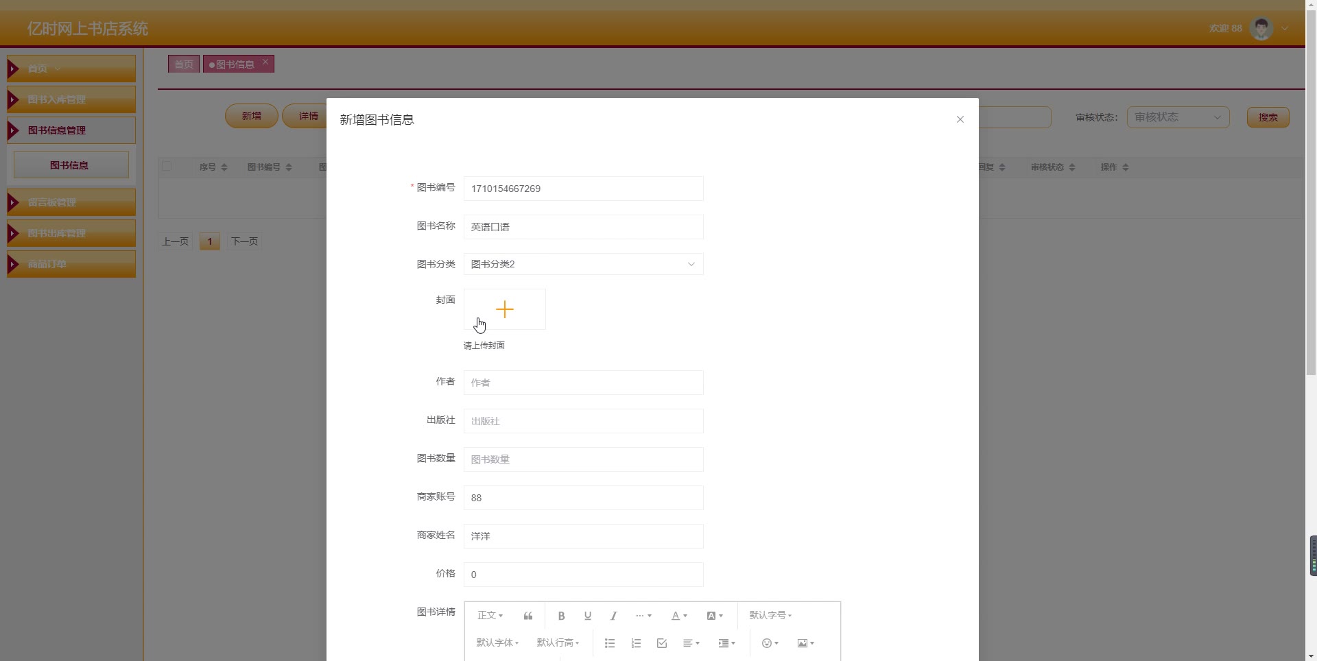The image size is (1317, 661).
Task: Collapse the 图书信息管理 sidebar menu
Action: click(71, 130)
